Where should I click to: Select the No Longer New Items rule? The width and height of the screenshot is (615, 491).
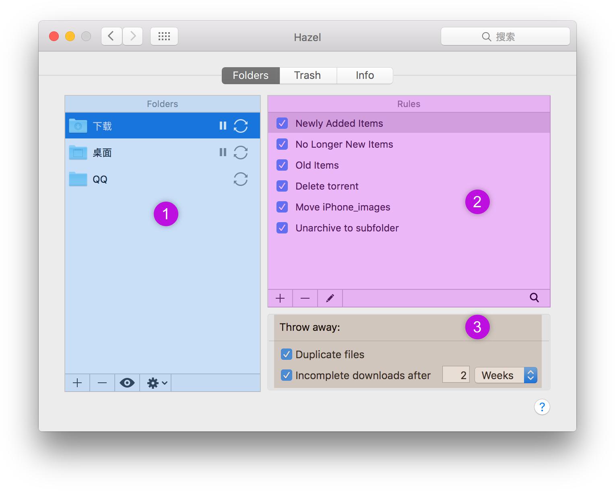click(x=409, y=144)
